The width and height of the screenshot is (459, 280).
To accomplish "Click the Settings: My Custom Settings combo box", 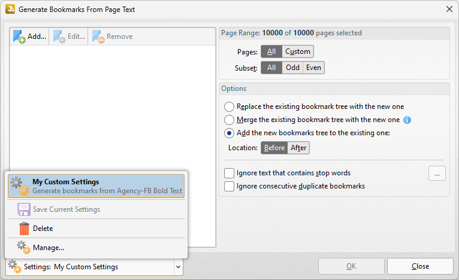I will (x=94, y=267).
